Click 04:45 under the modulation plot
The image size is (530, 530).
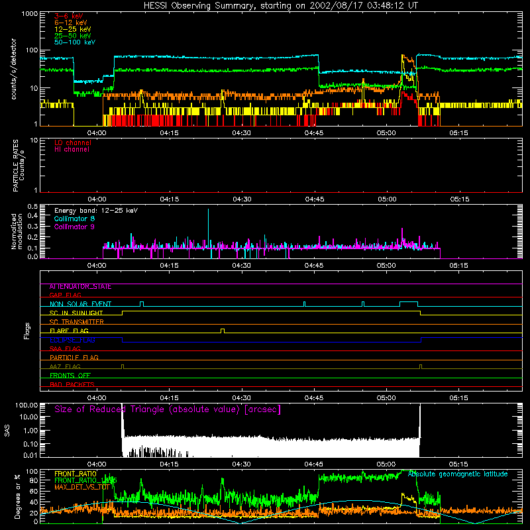314,266
